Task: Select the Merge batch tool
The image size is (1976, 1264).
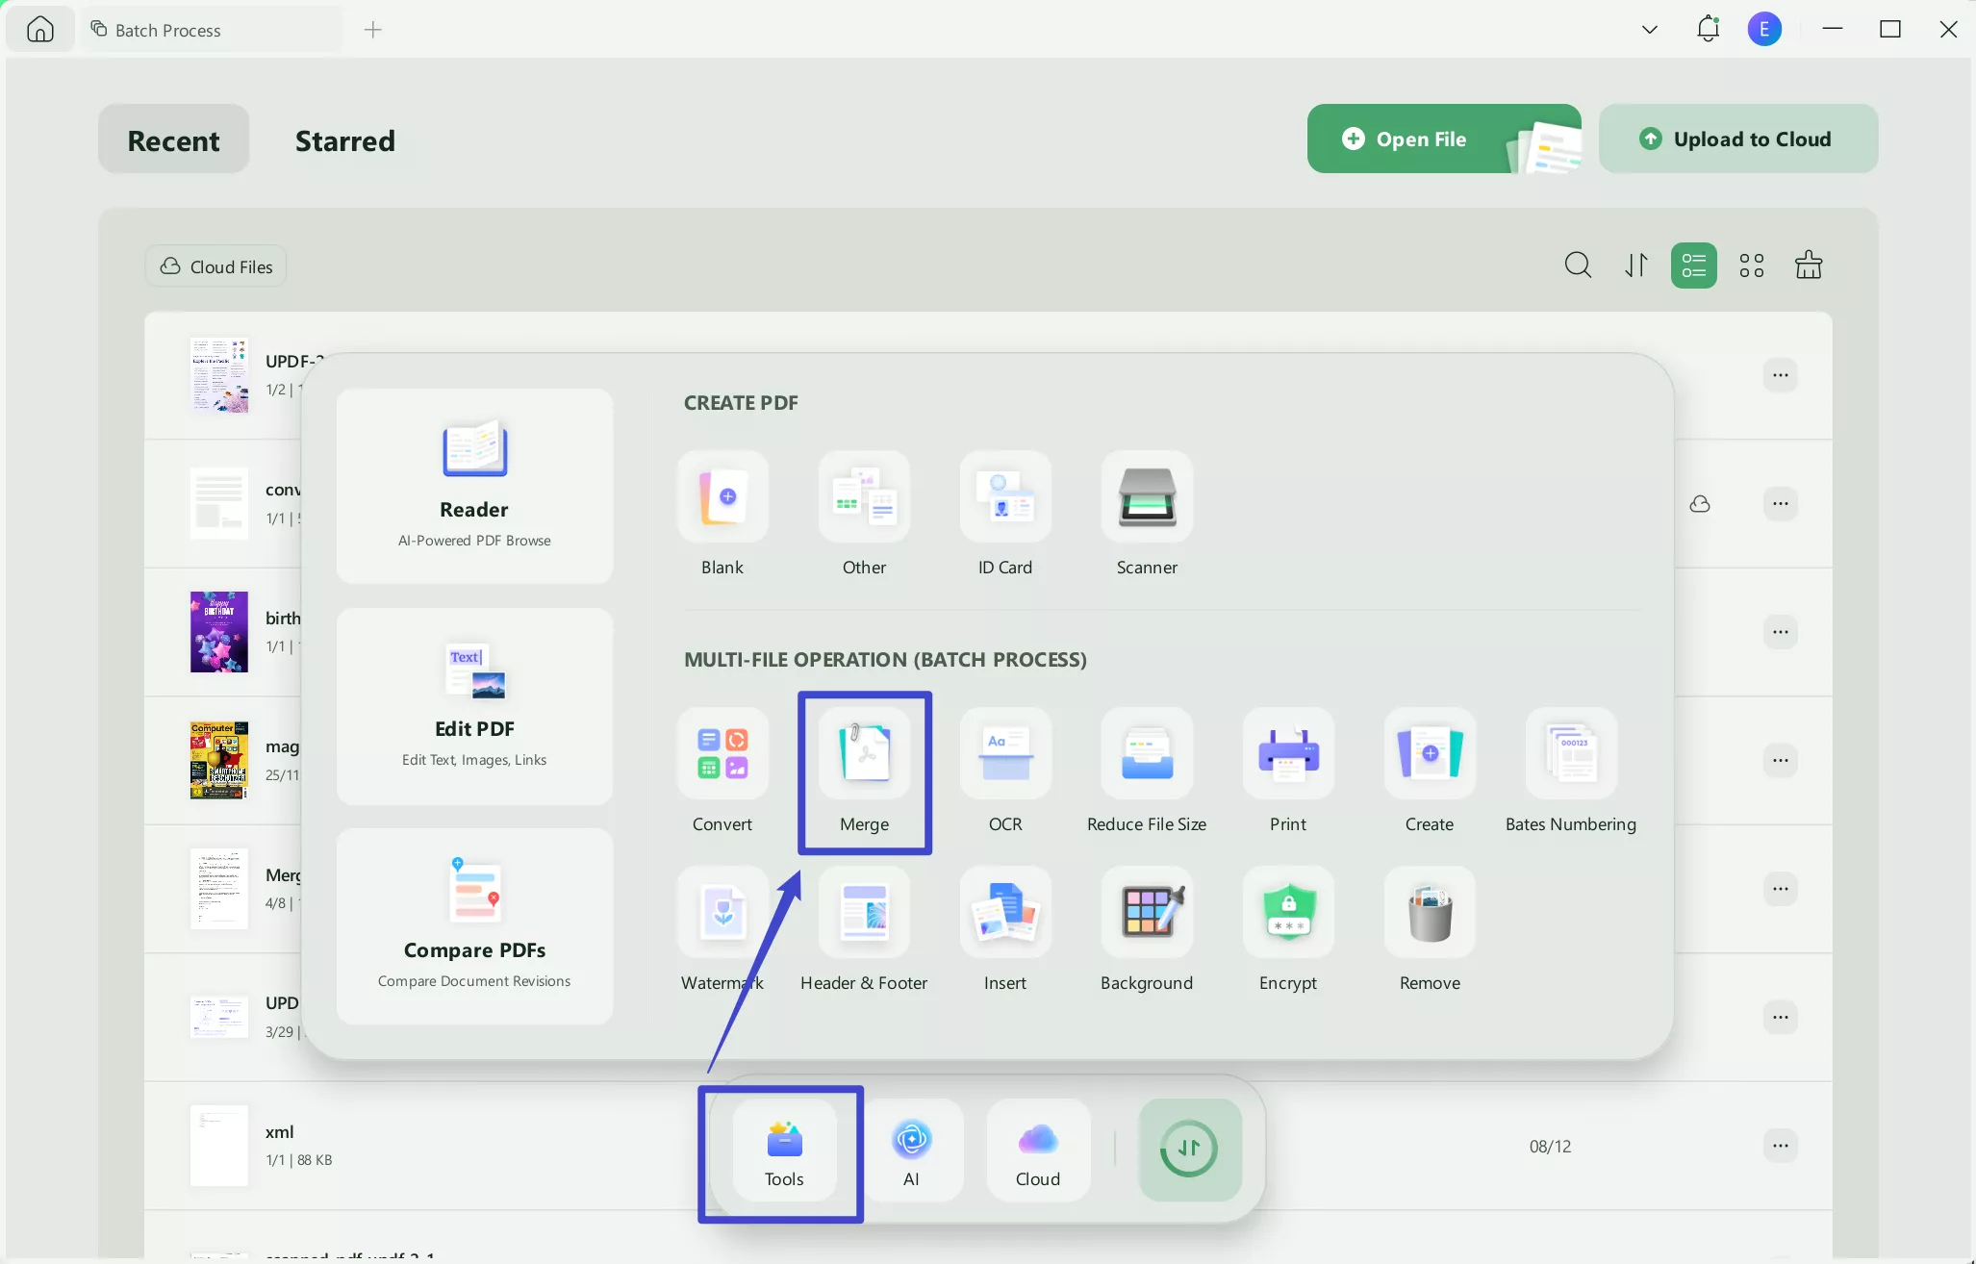Action: [x=863, y=770]
